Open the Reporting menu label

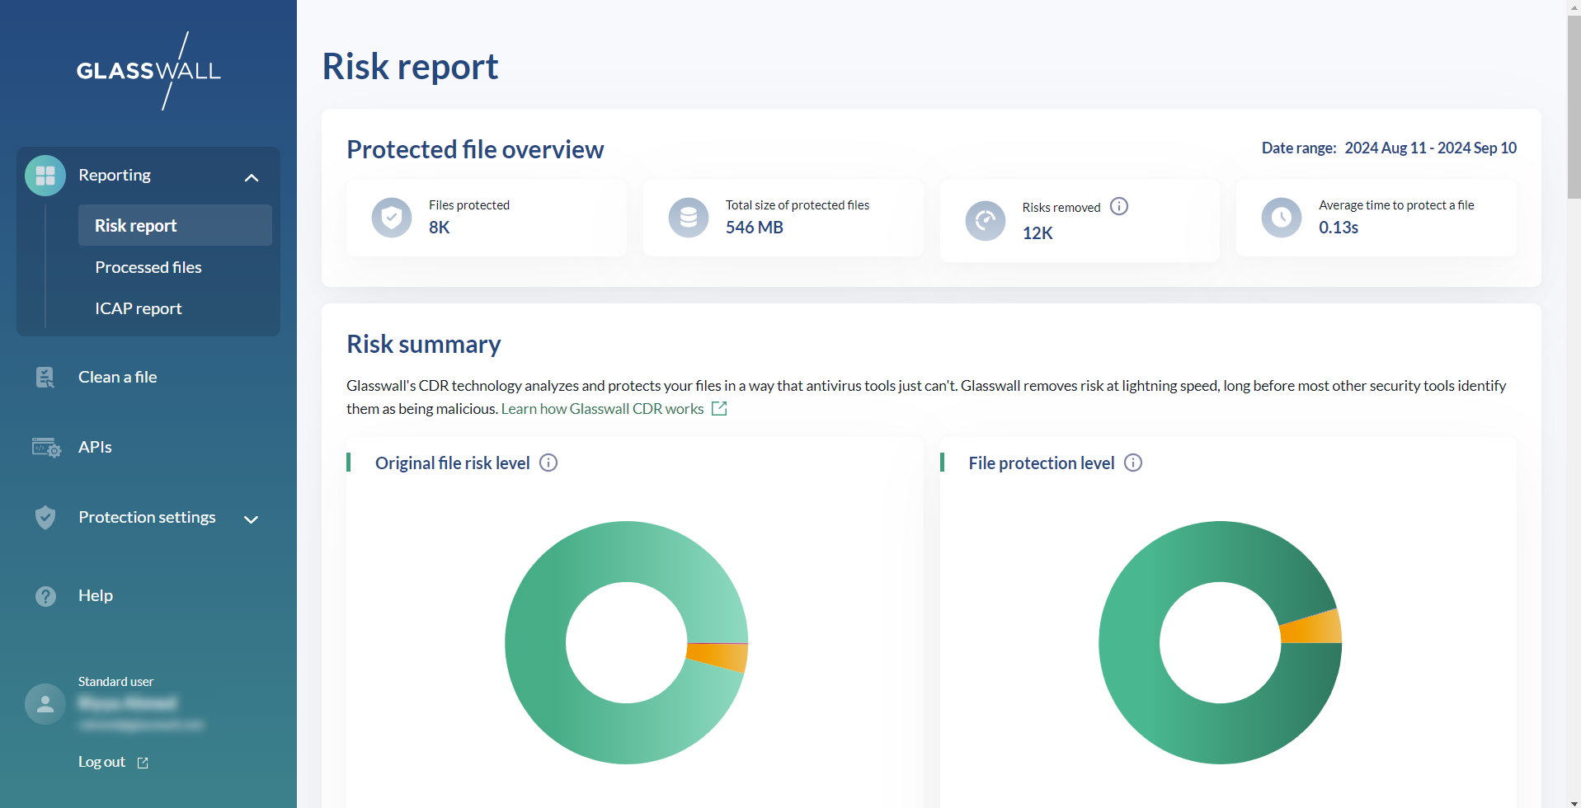pyautogui.click(x=115, y=175)
